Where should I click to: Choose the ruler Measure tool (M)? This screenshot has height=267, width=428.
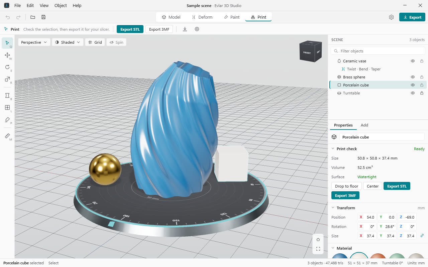[7, 136]
